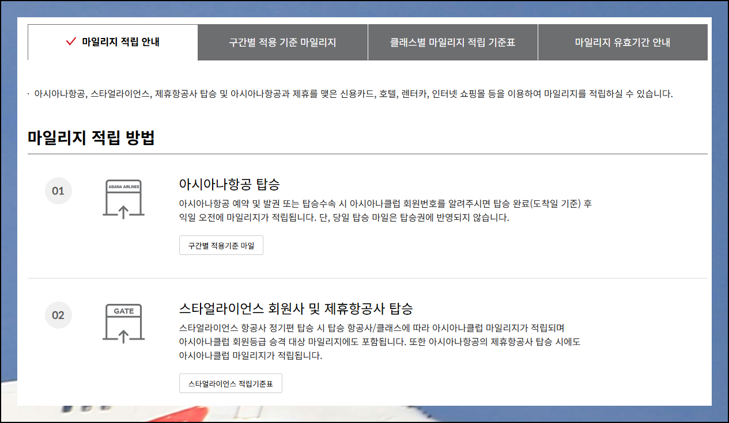The width and height of the screenshot is (729, 423).
Task: Open the 구간별 적용 기준 마일리지 tab
Action: tap(282, 42)
